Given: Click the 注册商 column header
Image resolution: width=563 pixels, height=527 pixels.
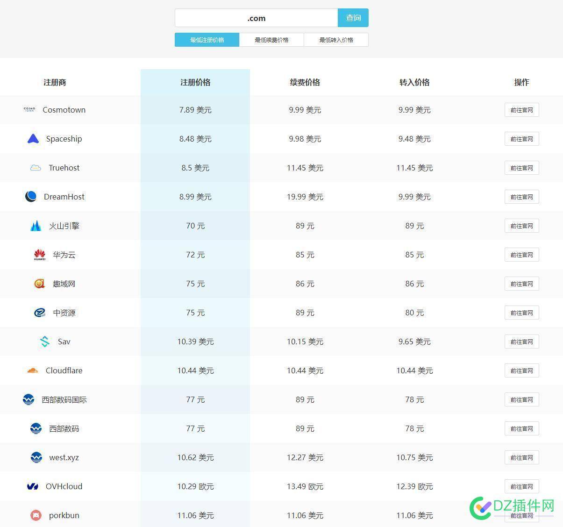Looking at the screenshot, I should coord(55,82).
